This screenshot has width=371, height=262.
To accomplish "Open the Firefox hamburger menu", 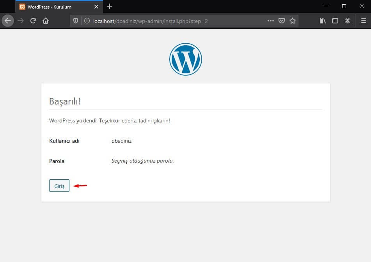I will (x=364, y=21).
